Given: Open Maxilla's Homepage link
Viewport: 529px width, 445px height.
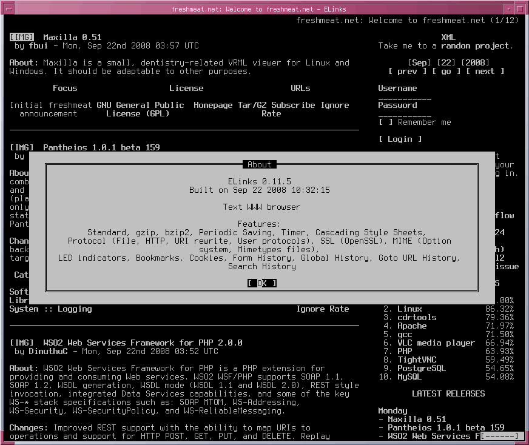Looking at the screenshot, I should [x=213, y=105].
